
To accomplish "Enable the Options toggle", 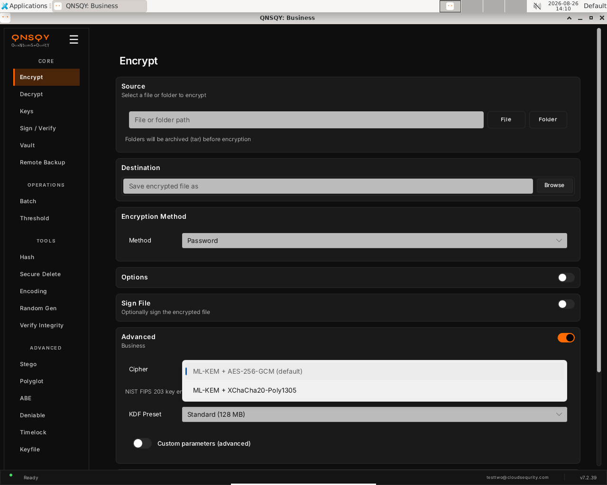I will point(566,278).
